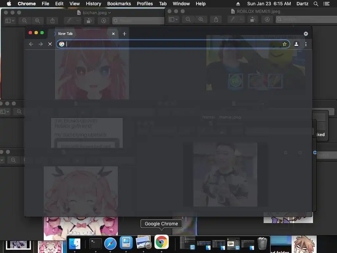Image resolution: width=337 pixels, height=253 pixels.
Task: Add a new Chrome tab with the plus button
Action: point(124,34)
